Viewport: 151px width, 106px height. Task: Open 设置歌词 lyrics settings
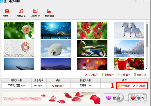click(x=124, y=86)
